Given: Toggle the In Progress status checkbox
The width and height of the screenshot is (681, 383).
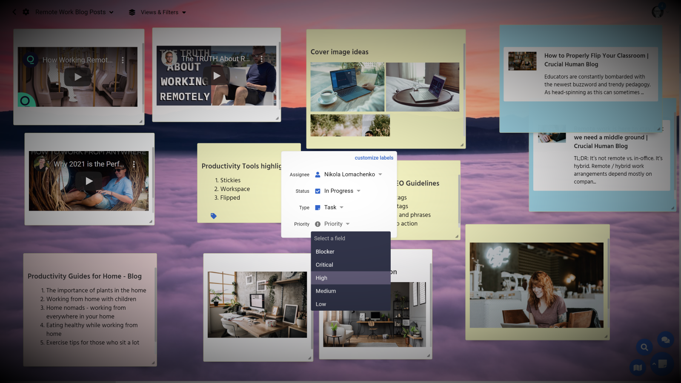Looking at the screenshot, I should tap(317, 191).
